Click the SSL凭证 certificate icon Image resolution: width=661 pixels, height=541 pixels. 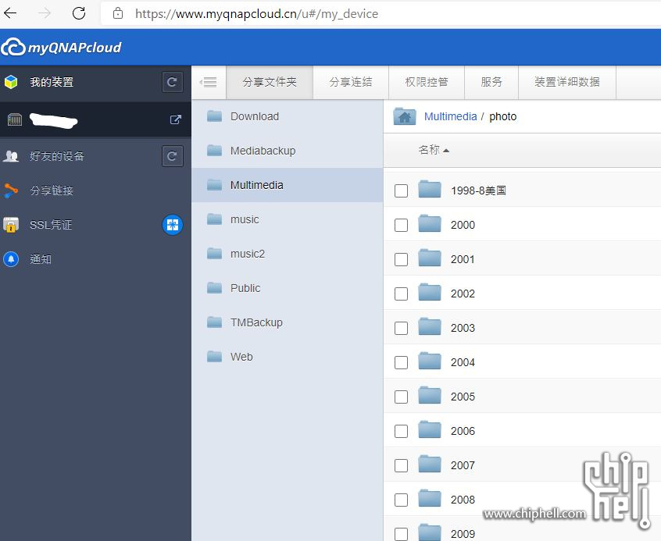click(x=11, y=225)
